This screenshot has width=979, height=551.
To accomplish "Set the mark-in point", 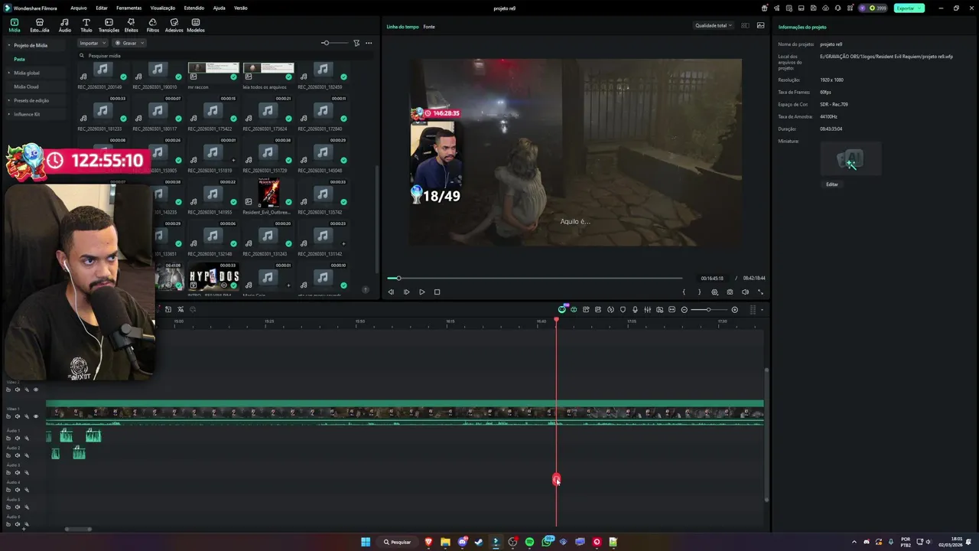I will pos(684,292).
